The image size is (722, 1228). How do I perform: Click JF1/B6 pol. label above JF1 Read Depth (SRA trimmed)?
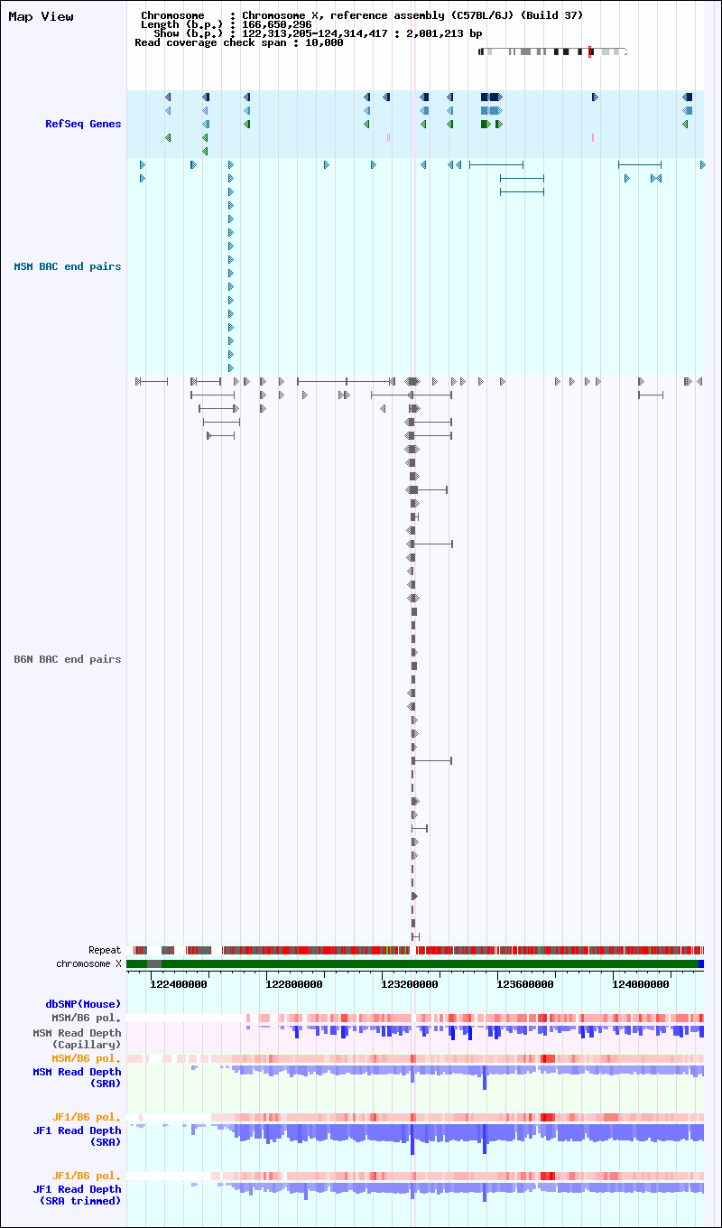click(86, 1176)
